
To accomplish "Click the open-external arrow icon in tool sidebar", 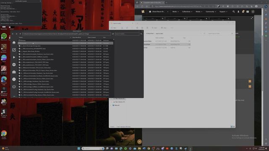I will [x=14, y=50].
